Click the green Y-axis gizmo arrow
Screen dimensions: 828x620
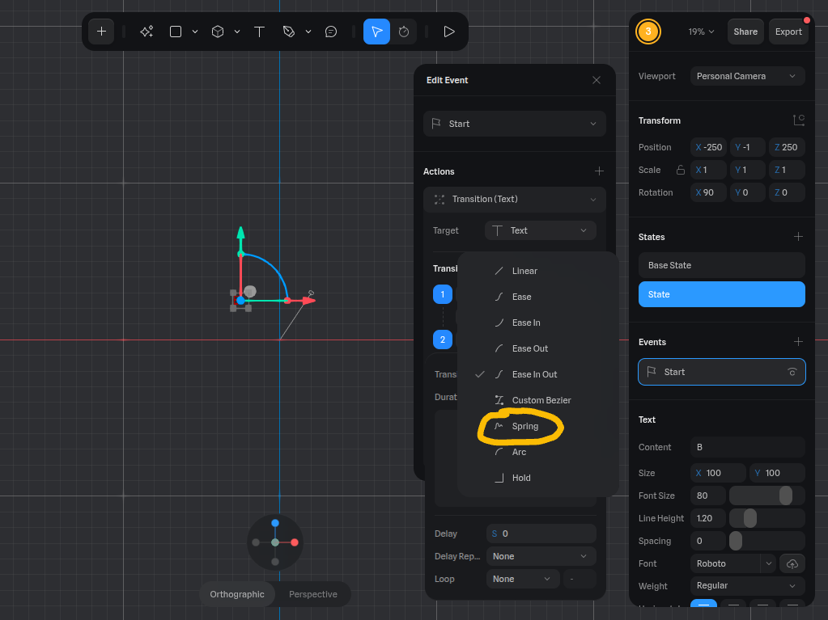tap(241, 233)
